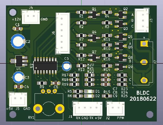Viewport: 163px width, 125px height.
Task: Select the Q4 transistor
Action: point(94,38)
